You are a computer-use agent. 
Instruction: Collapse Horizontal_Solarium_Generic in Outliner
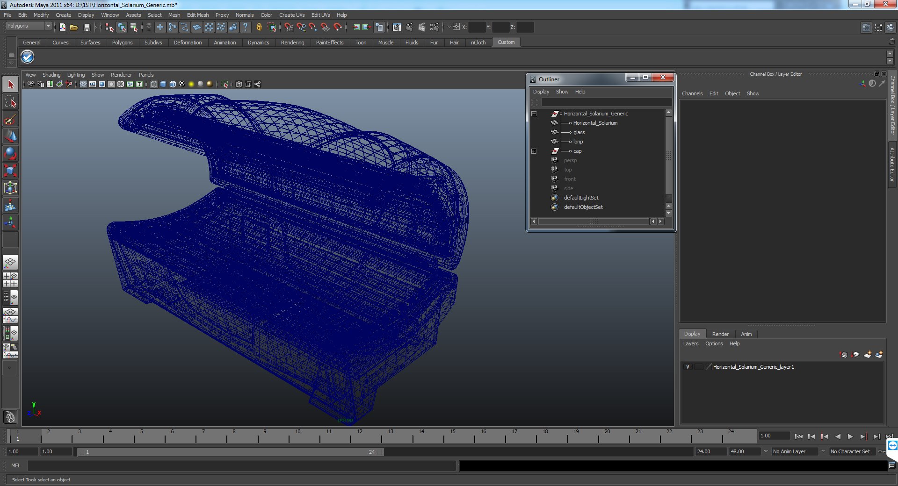click(534, 114)
